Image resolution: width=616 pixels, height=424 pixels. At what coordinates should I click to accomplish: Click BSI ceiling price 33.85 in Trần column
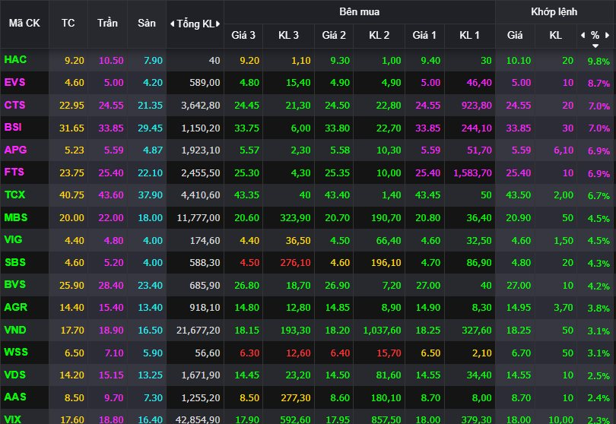point(111,128)
